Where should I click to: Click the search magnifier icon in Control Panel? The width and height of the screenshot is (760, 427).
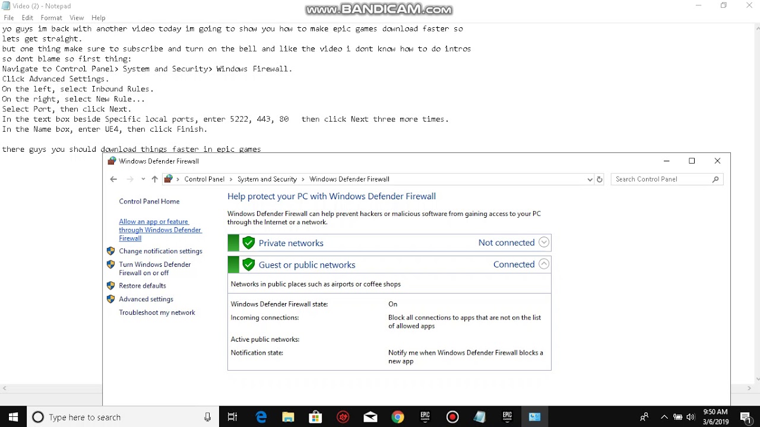click(715, 179)
